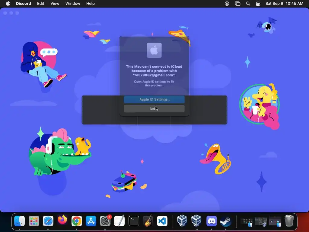Click the "This Mac can't connect to iCloud" message

point(154,71)
